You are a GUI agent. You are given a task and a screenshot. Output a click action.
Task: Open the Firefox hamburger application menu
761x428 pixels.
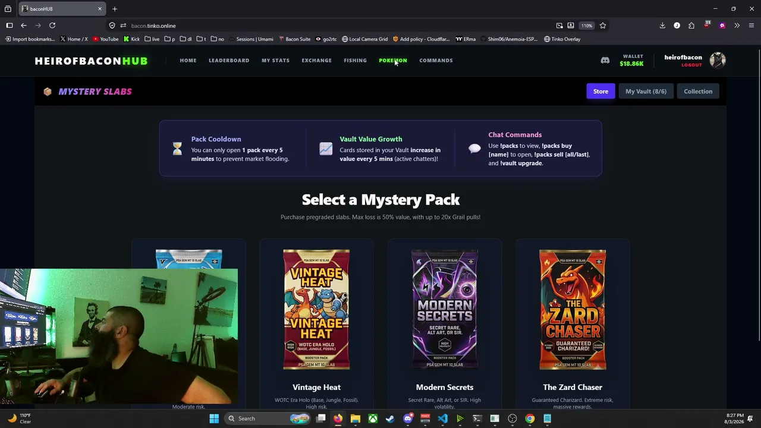(751, 26)
